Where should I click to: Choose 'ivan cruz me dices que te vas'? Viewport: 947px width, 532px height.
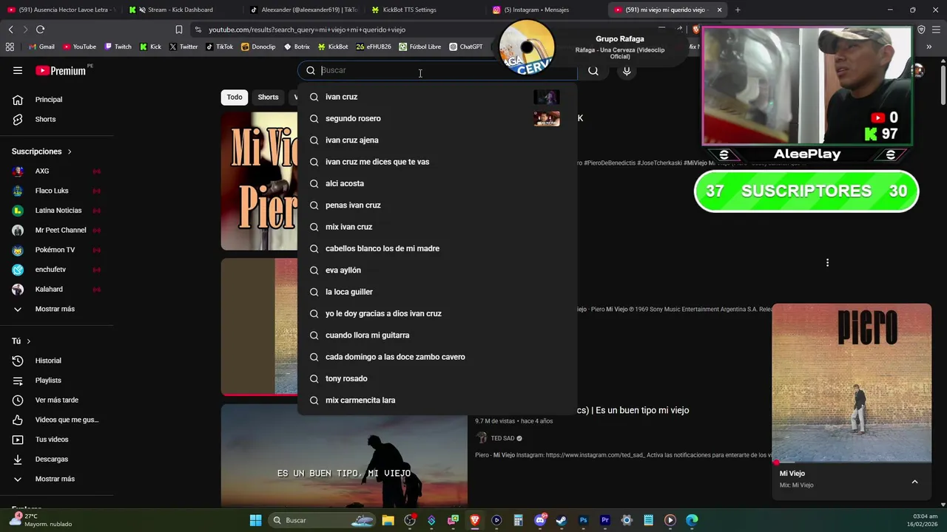(437, 162)
